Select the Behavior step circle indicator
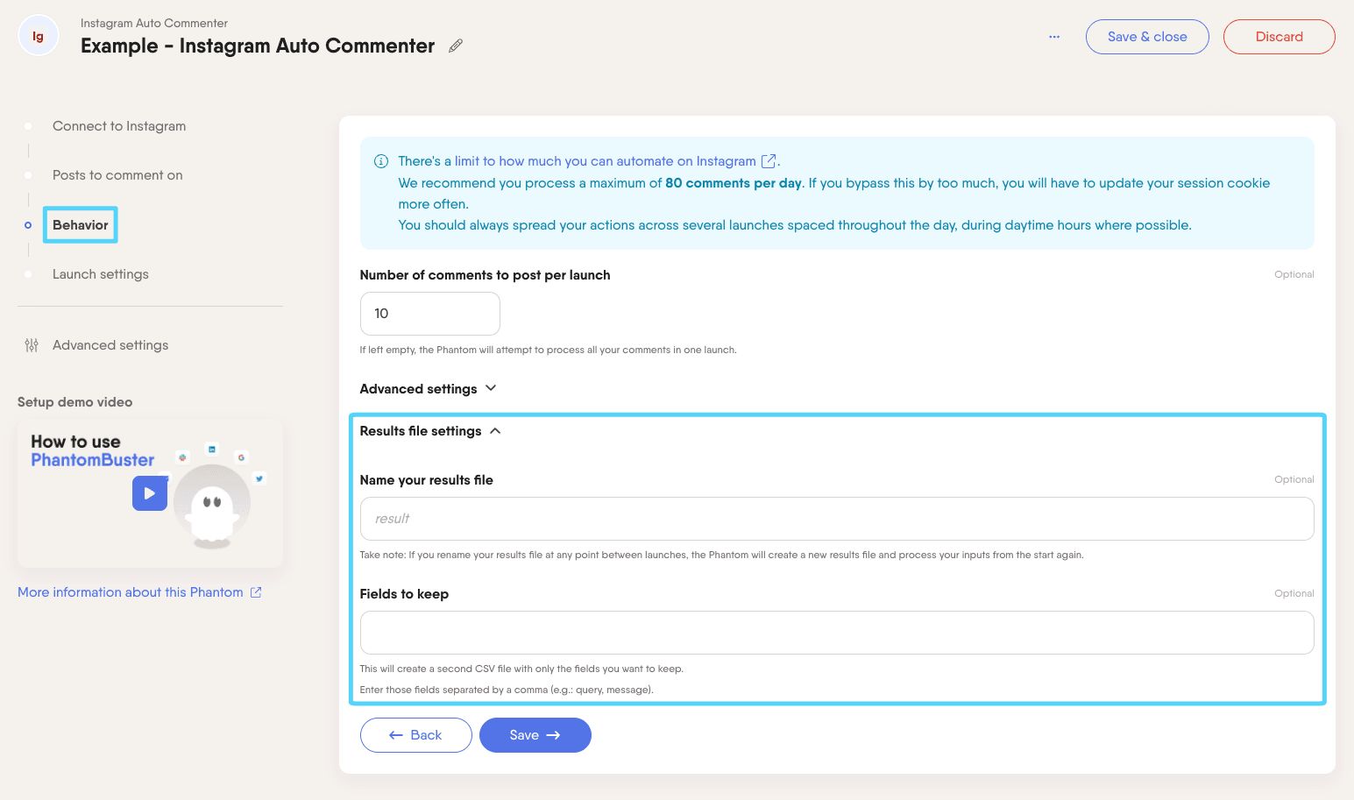Image resolution: width=1354 pixels, height=800 pixels. pyautogui.click(x=28, y=224)
